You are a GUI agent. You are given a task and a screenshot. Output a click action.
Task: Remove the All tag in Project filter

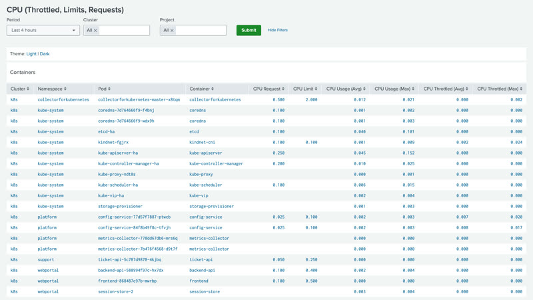pyautogui.click(x=172, y=30)
